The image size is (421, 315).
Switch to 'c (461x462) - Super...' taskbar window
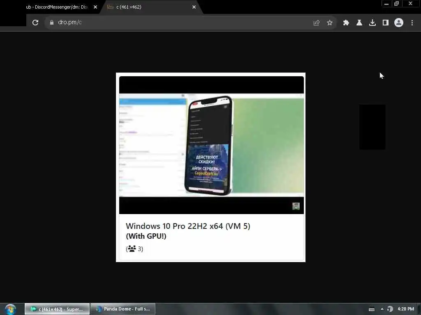tap(57, 309)
